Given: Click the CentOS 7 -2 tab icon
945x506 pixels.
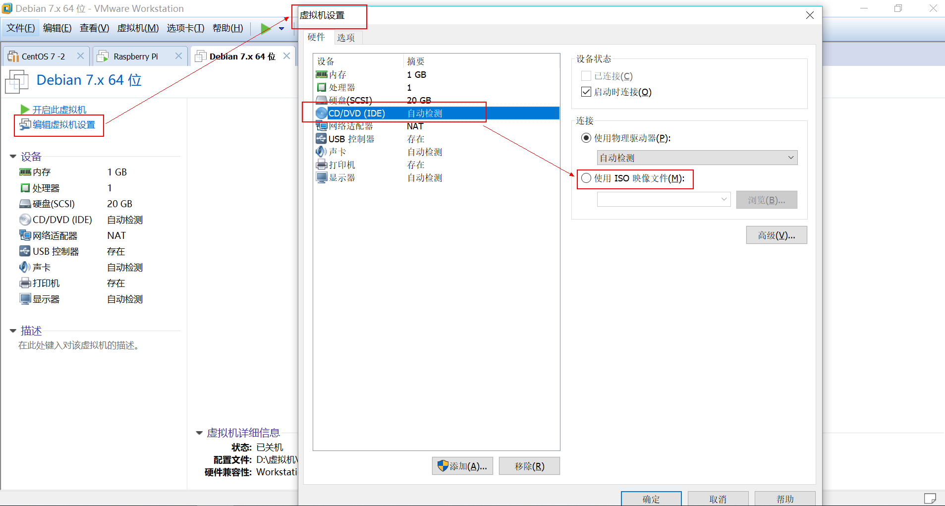Looking at the screenshot, I should (13, 56).
